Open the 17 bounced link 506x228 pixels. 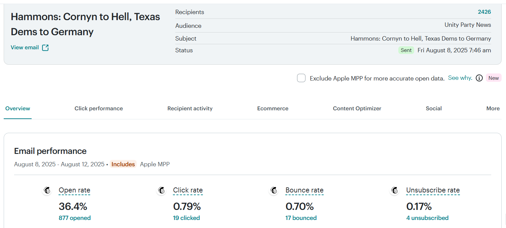click(301, 218)
